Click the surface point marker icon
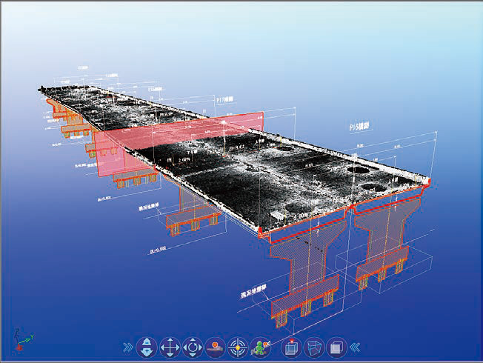The width and height of the screenshot is (483, 363). tap(216, 347)
